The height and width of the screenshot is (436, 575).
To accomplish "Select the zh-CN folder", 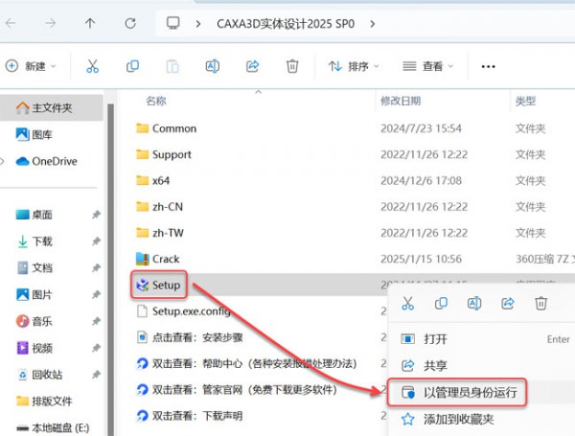I will (159, 206).
